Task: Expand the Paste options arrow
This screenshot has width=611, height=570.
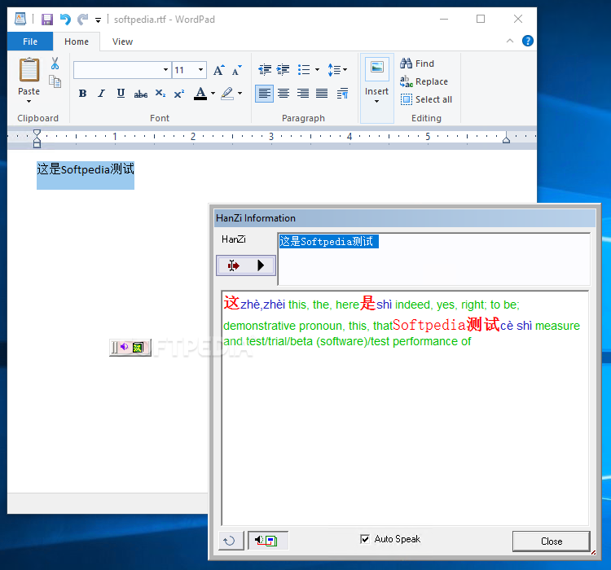Action: click(29, 101)
